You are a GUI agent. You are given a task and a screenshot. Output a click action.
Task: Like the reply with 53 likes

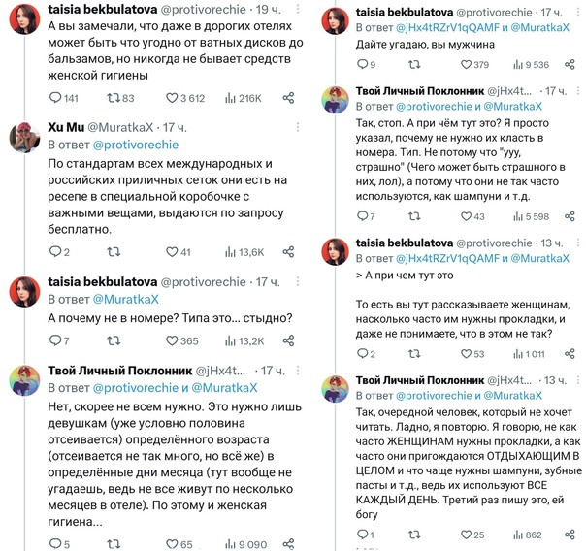pyautogui.click(x=466, y=353)
